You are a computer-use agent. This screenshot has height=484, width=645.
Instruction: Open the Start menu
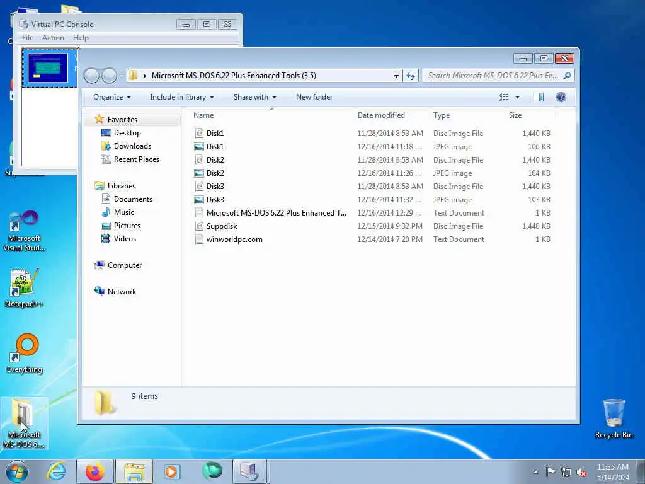point(16,471)
